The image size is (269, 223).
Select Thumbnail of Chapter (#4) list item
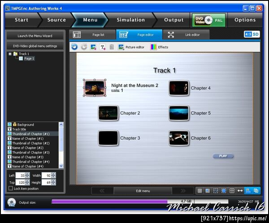coord(33,162)
